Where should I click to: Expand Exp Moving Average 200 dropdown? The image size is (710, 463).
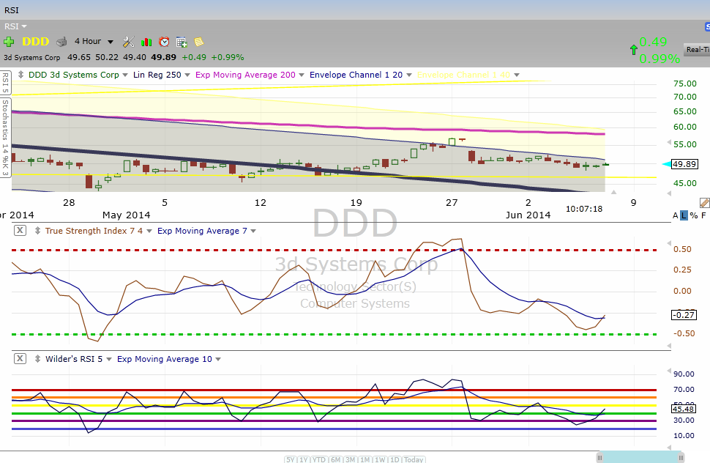(x=301, y=75)
